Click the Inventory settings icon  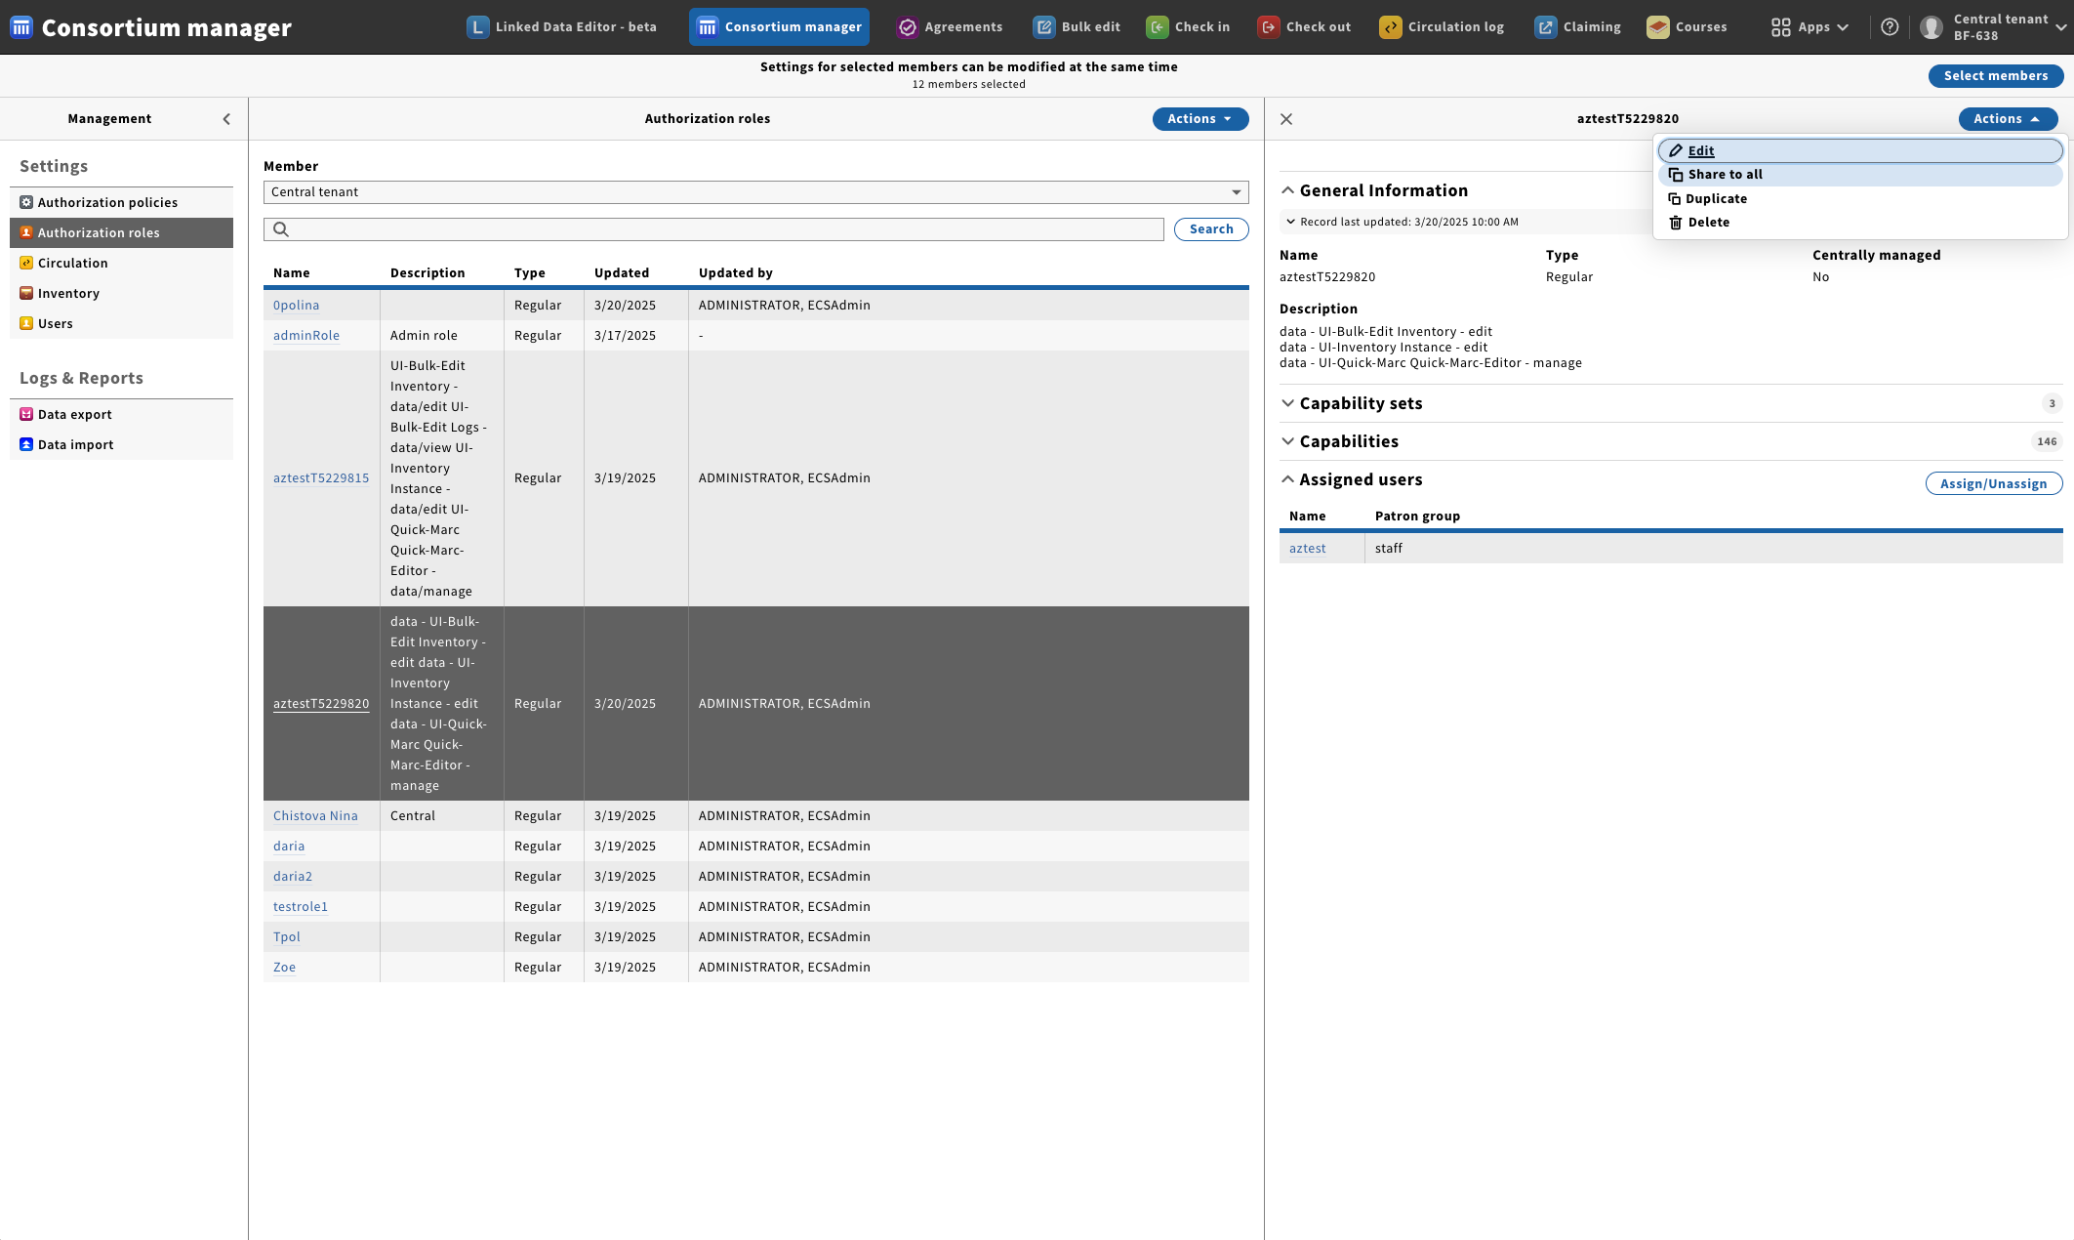click(26, 293)
